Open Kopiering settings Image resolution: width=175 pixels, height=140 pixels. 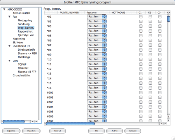click(x=19, y=39)
